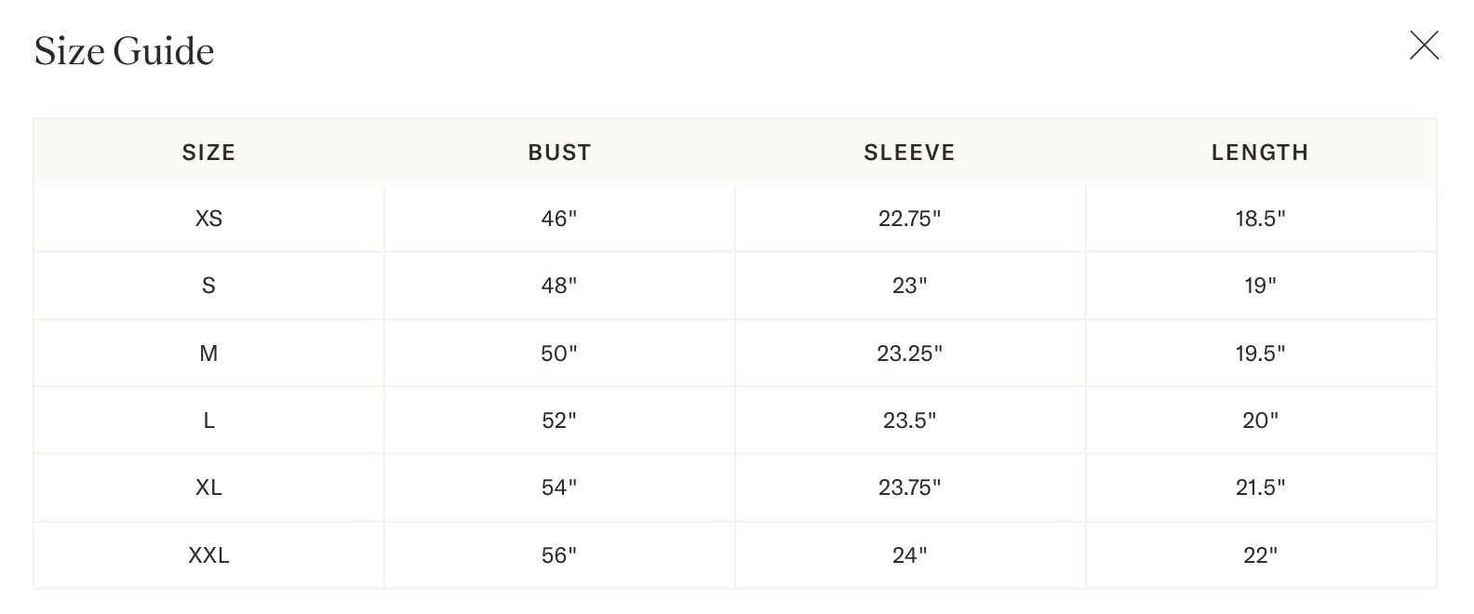Viewport: 1474px width, 614px height.
Task: Select the XXL size cell
Action: coord(208,555)
